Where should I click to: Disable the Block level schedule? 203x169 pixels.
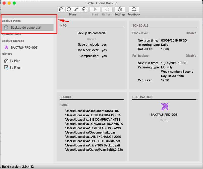191,33
